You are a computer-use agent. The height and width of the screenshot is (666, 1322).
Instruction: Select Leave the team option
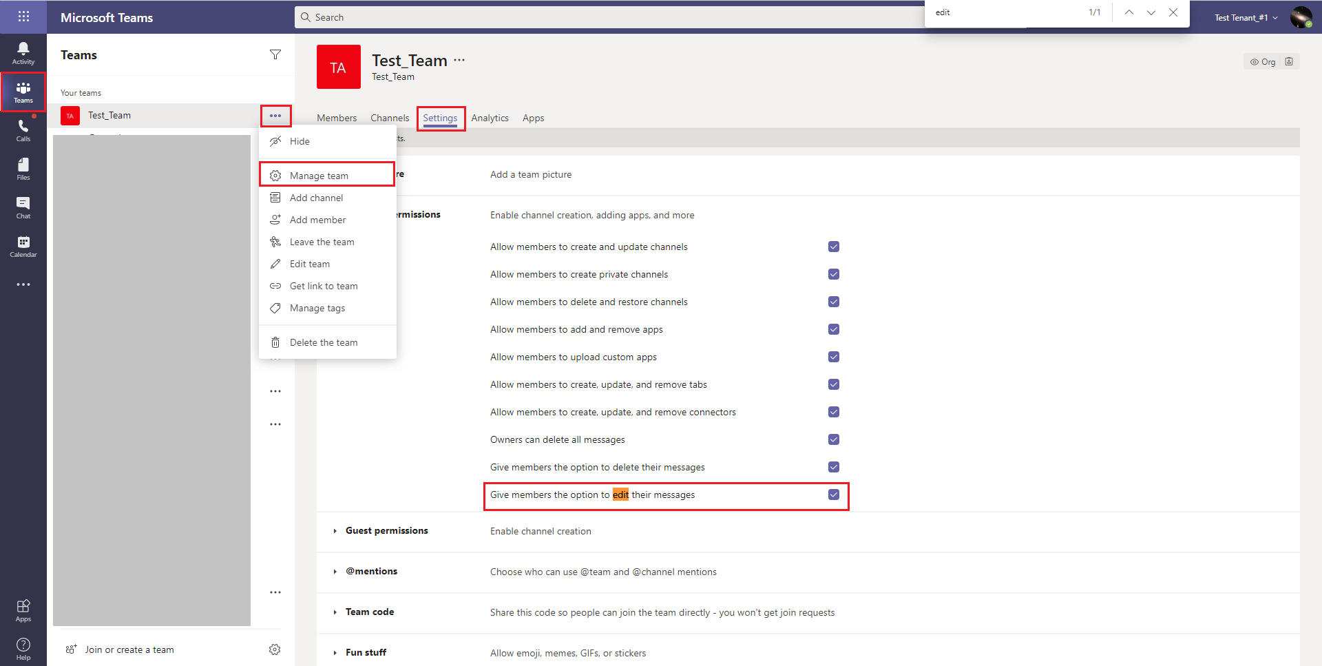[328, 242]
